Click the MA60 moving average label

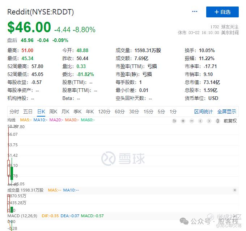88,120
